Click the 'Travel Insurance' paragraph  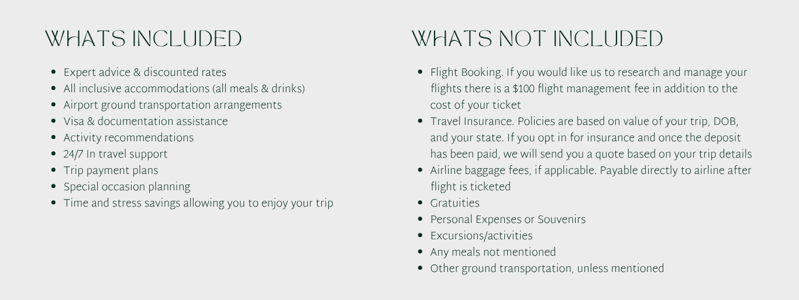[591, 138]
